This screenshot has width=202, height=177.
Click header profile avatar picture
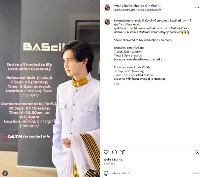click(107, 7)
